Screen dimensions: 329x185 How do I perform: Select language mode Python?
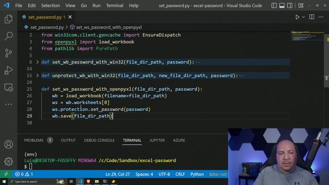(x=197, y=174)
